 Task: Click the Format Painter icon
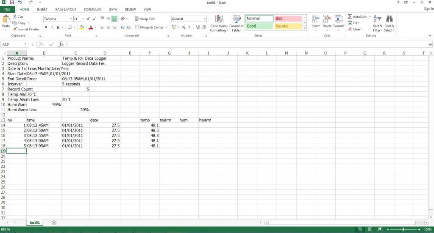14,29
